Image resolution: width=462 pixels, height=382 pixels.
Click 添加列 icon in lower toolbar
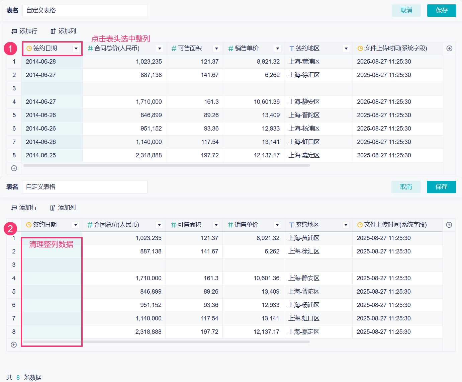[x=53, y=208]
